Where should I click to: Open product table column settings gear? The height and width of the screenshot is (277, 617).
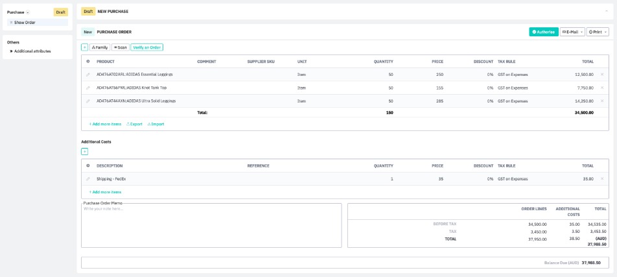[88, 62]
